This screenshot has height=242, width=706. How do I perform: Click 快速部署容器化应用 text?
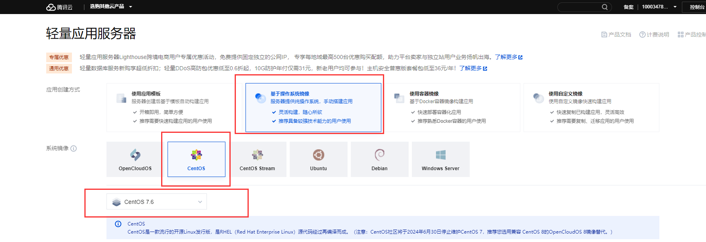(439, 112)
